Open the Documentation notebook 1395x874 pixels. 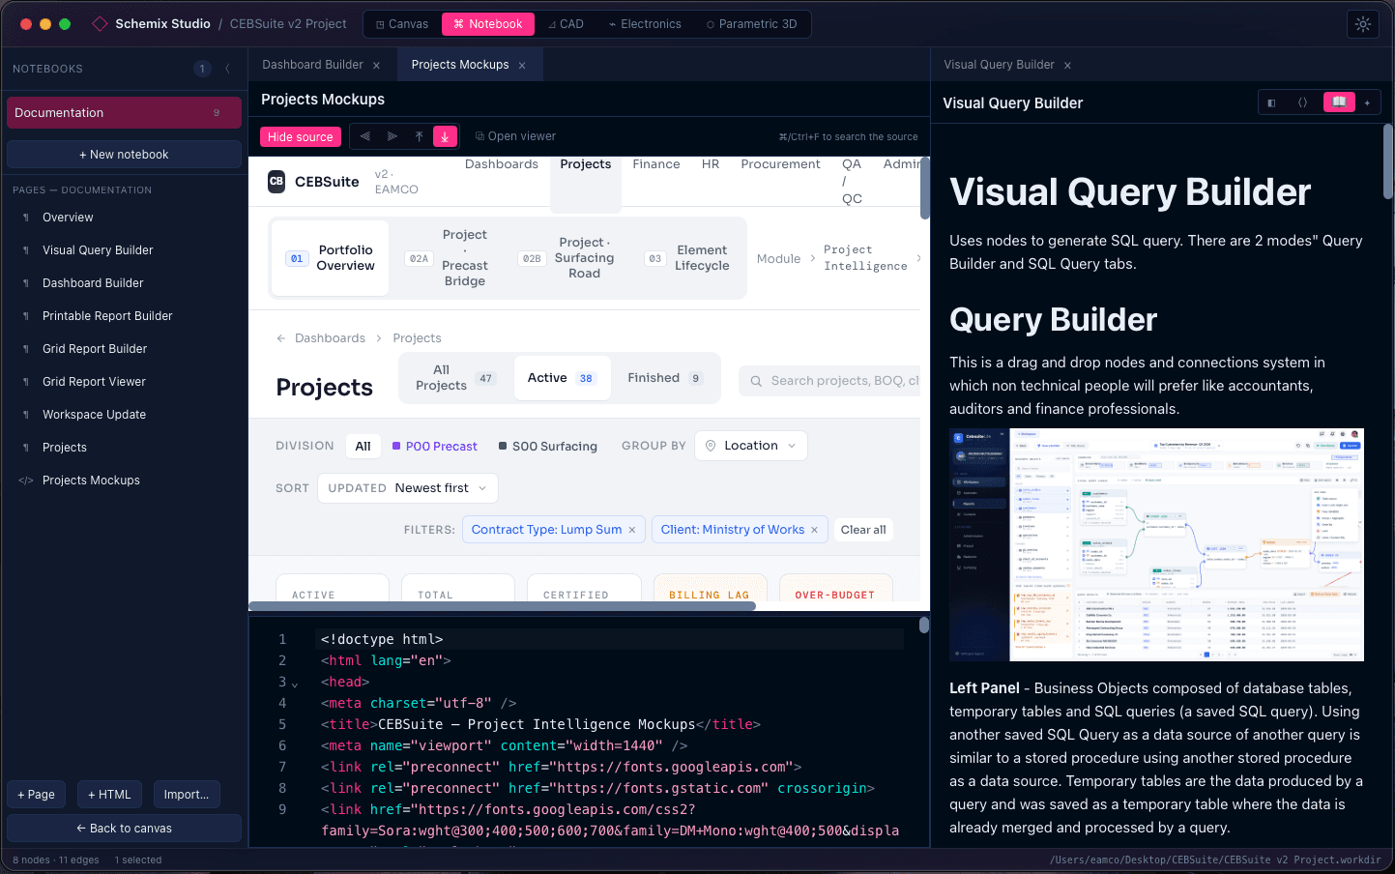click(124, 113)
